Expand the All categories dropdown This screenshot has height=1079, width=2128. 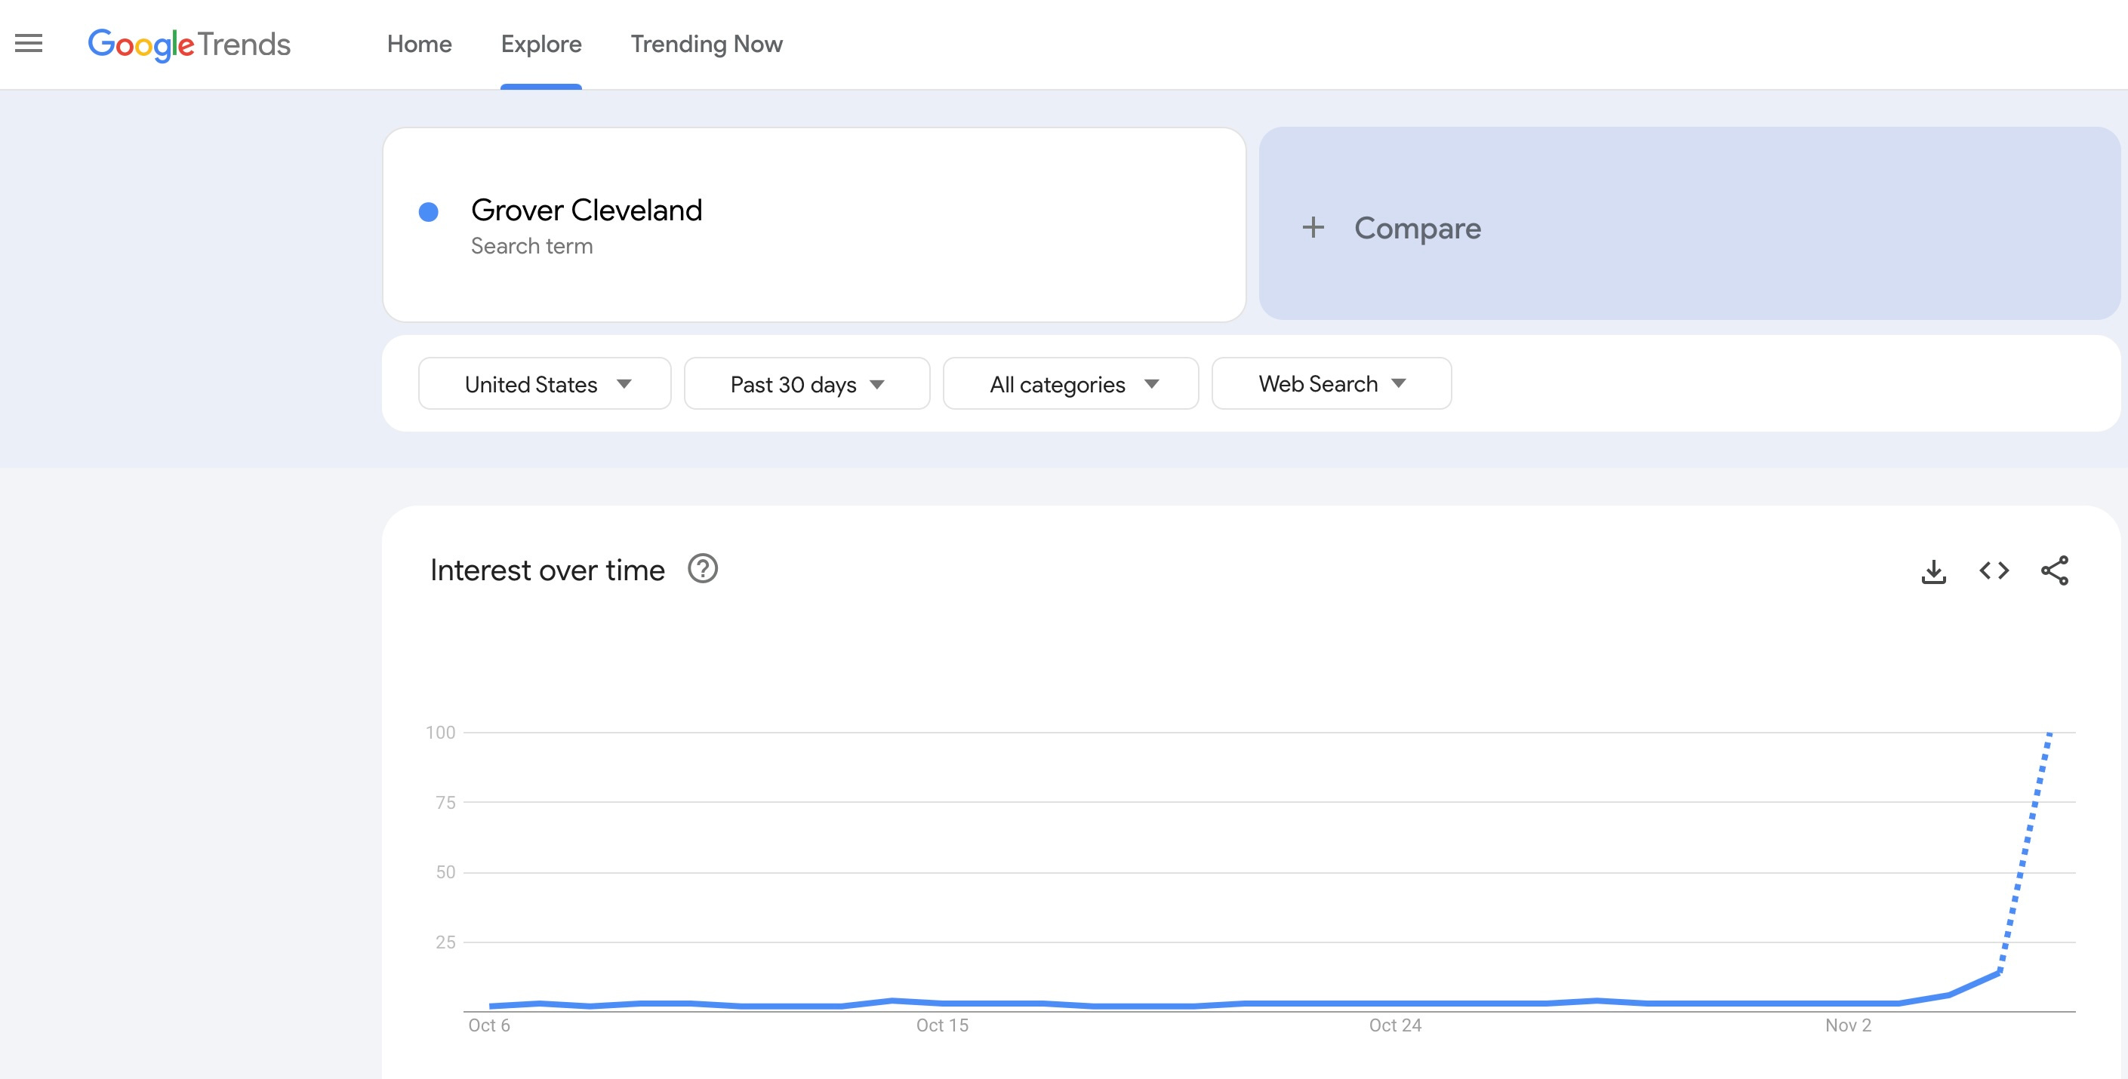tap(1070, 384)
